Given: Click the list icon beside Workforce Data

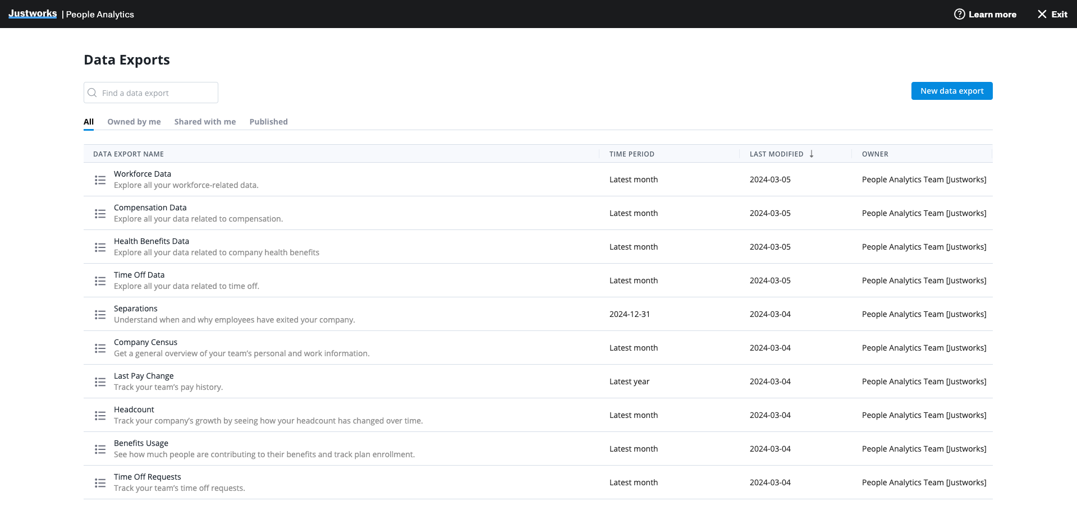Looking at the screenshot, I should pos(100,180).
